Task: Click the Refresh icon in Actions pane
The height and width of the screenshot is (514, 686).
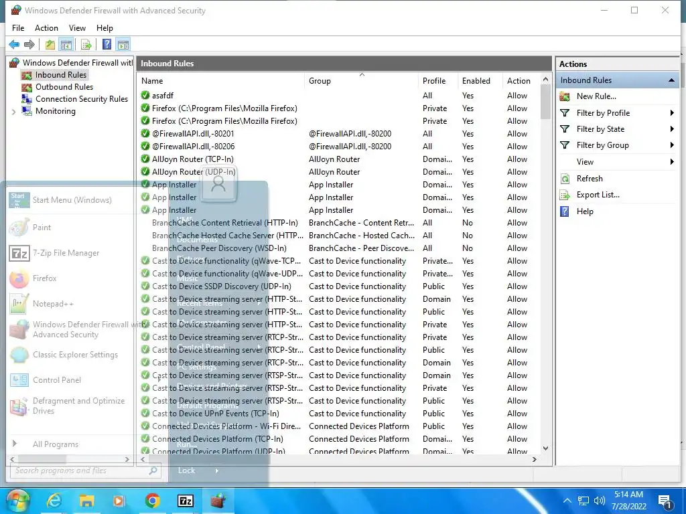Action: tap(565, 178)
